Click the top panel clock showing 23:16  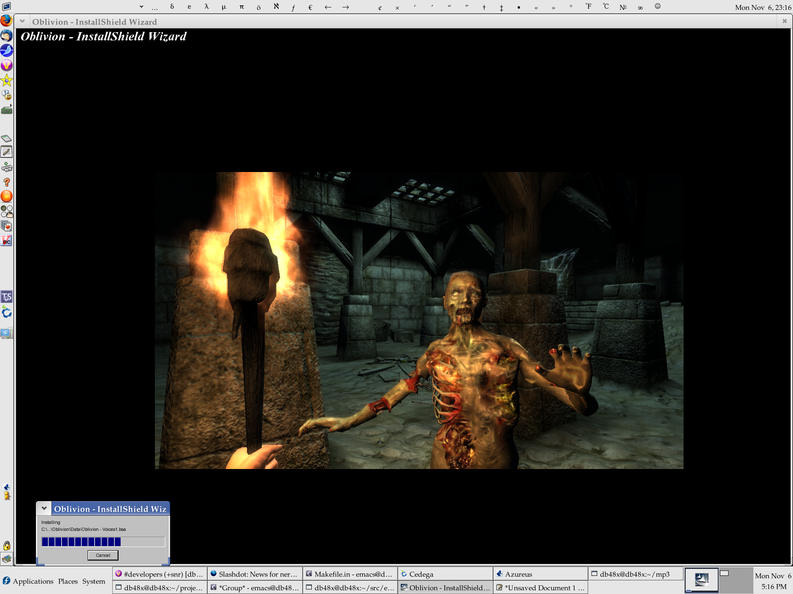pos(763,7)
